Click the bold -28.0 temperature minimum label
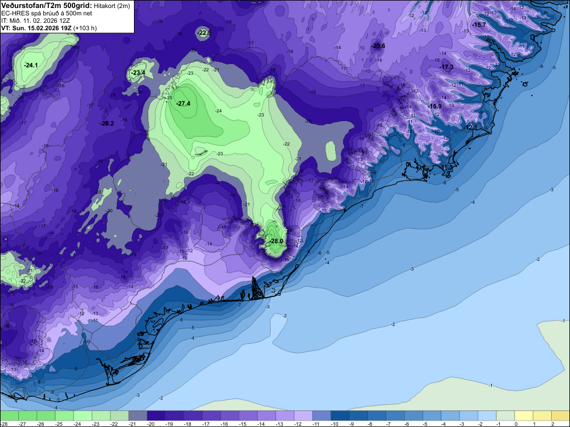Image resolution: width=570 pixels, height=427 pixels. (x=276, y=241)
